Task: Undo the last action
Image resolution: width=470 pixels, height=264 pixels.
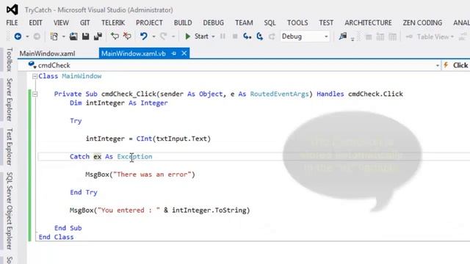Action: [144, 37]
